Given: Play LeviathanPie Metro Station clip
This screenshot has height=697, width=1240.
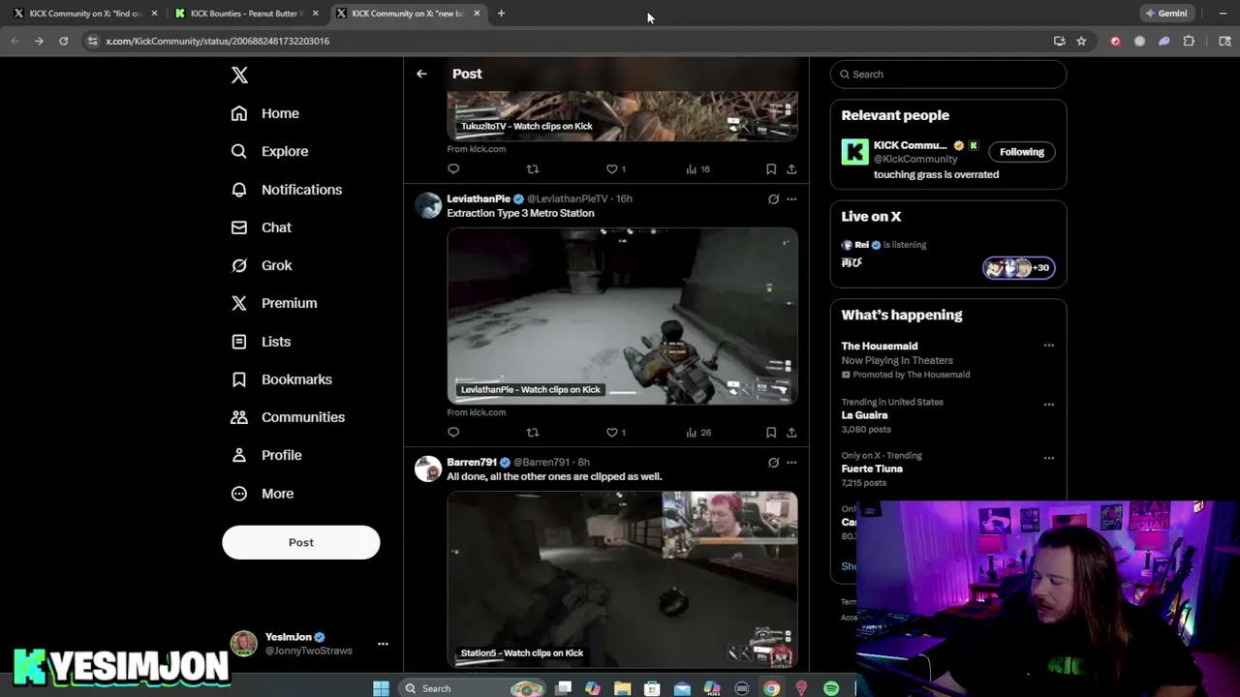Looking at the screenshot, I should [x=622, y=316].
